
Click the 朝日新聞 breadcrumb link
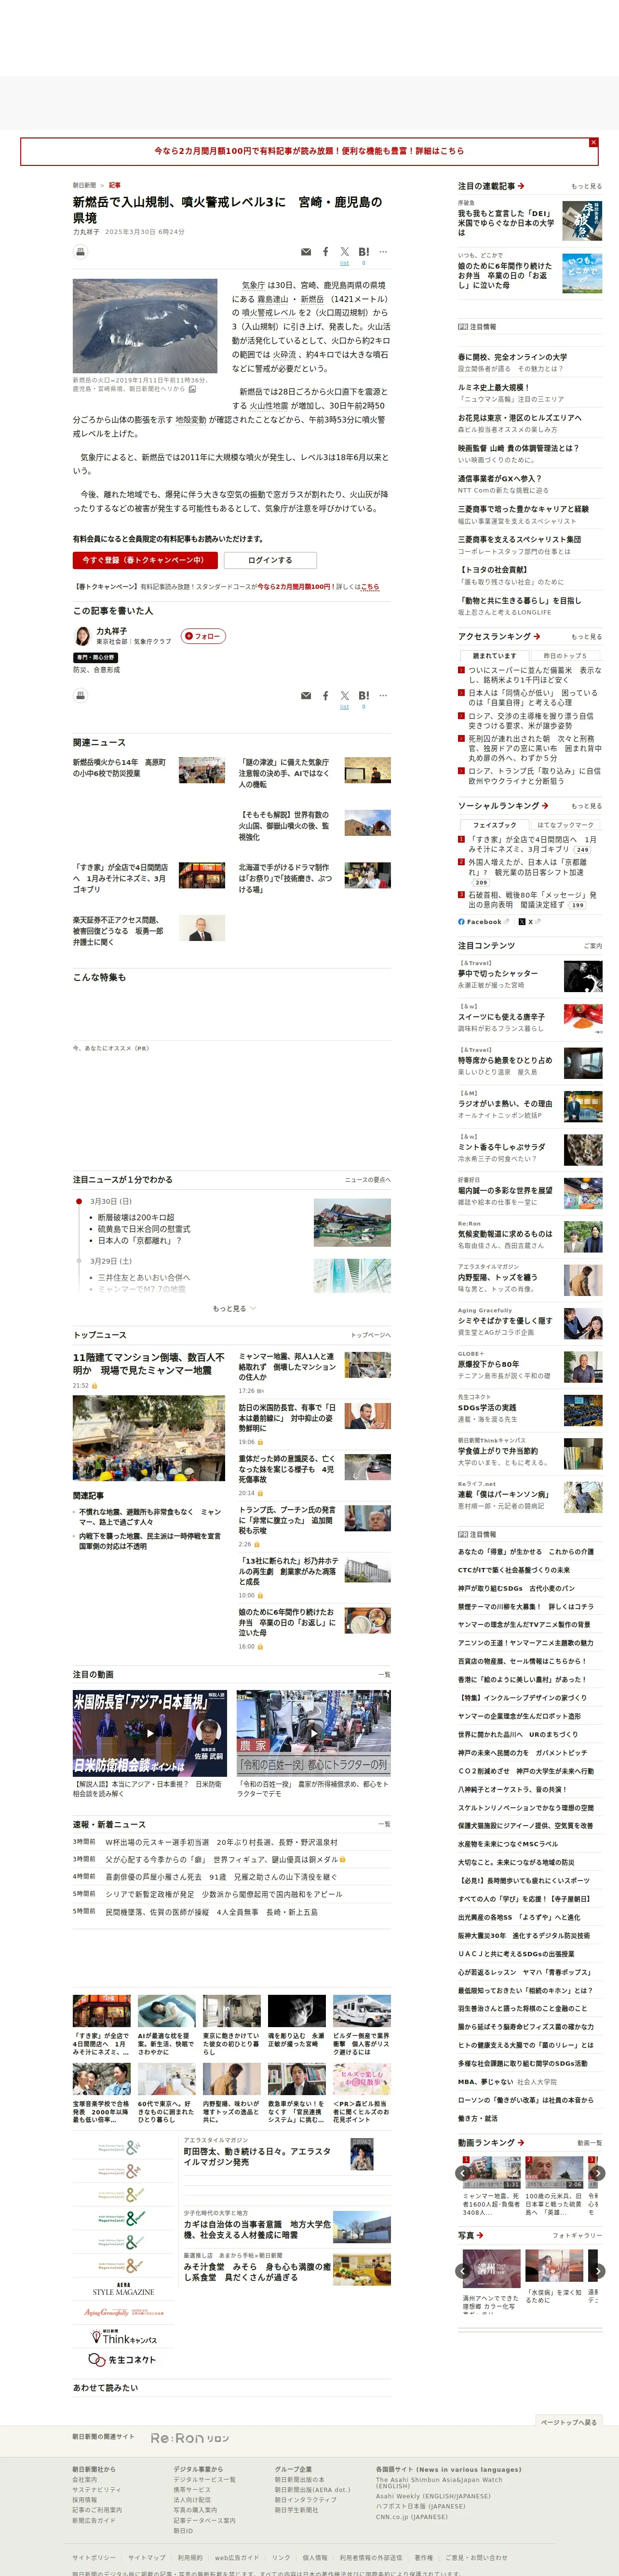pos(84,185)
